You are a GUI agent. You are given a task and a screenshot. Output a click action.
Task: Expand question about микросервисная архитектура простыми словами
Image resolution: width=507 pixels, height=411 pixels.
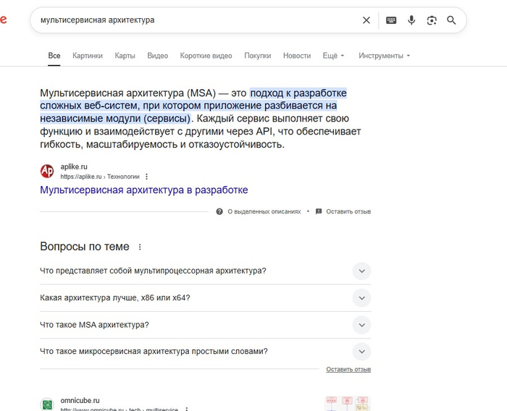click(361, 352)
